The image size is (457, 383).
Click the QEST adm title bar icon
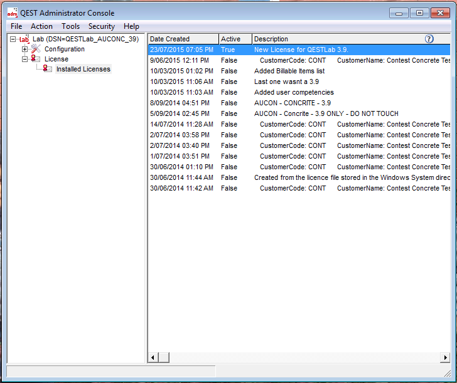[x=12, y=13]
